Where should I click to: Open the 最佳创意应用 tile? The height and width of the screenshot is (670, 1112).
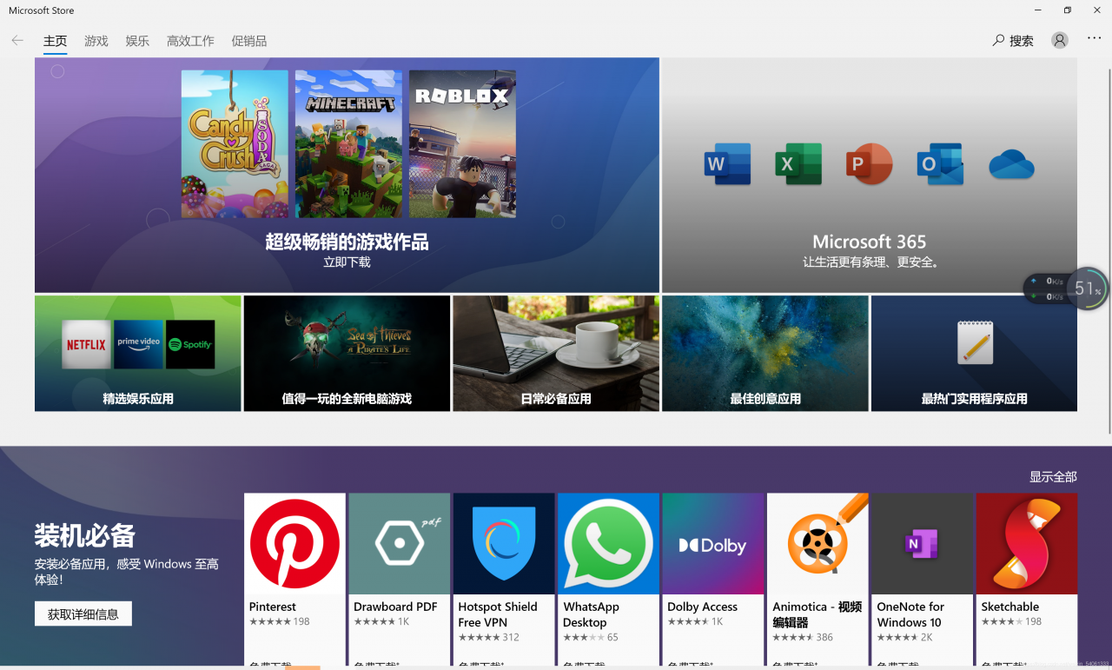[765, 353]
